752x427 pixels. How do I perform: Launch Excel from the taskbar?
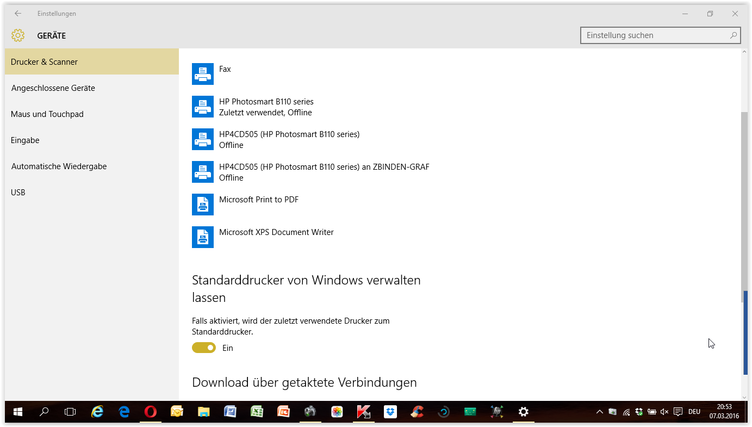[x=257, y=412]
